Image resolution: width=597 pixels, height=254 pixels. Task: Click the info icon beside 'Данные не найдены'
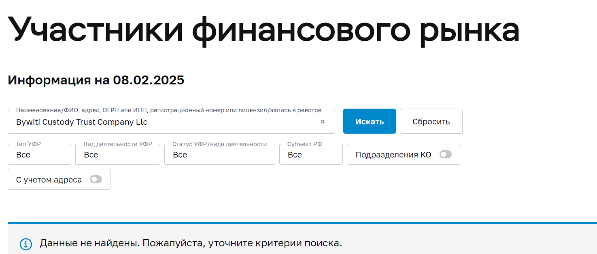coord(26,244)
